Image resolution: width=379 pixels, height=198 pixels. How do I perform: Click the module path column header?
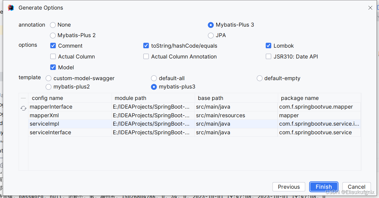click(153, 98)
